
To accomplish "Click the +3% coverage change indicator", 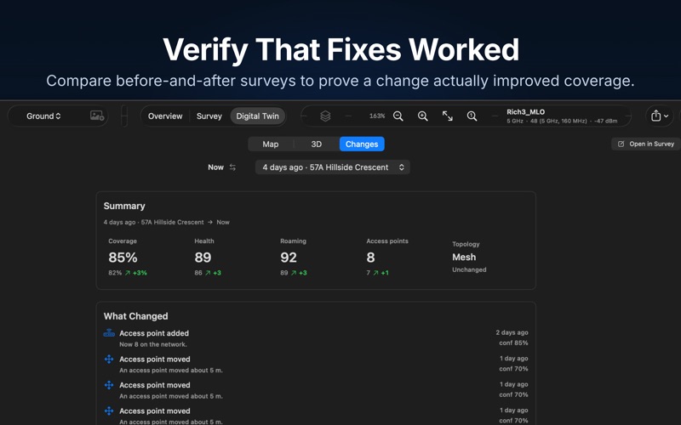I will pos(136,273).
